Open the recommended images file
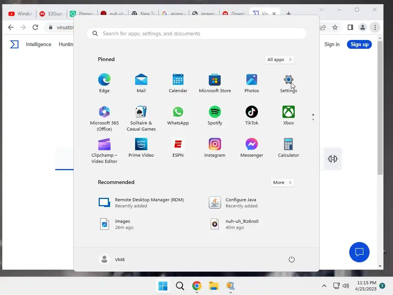Image resolution: width=393 pixels, height=295 pixels. click(117, 224)
